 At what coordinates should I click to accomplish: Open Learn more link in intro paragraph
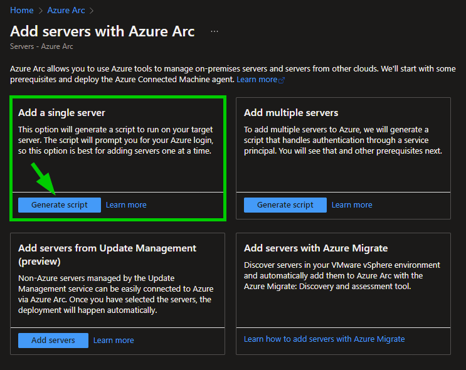coord(260,80)
